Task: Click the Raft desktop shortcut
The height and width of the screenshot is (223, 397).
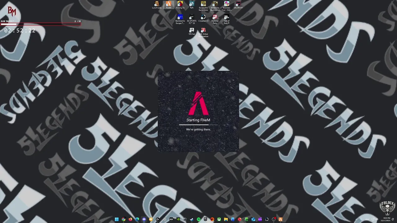Action: (192, 5)
